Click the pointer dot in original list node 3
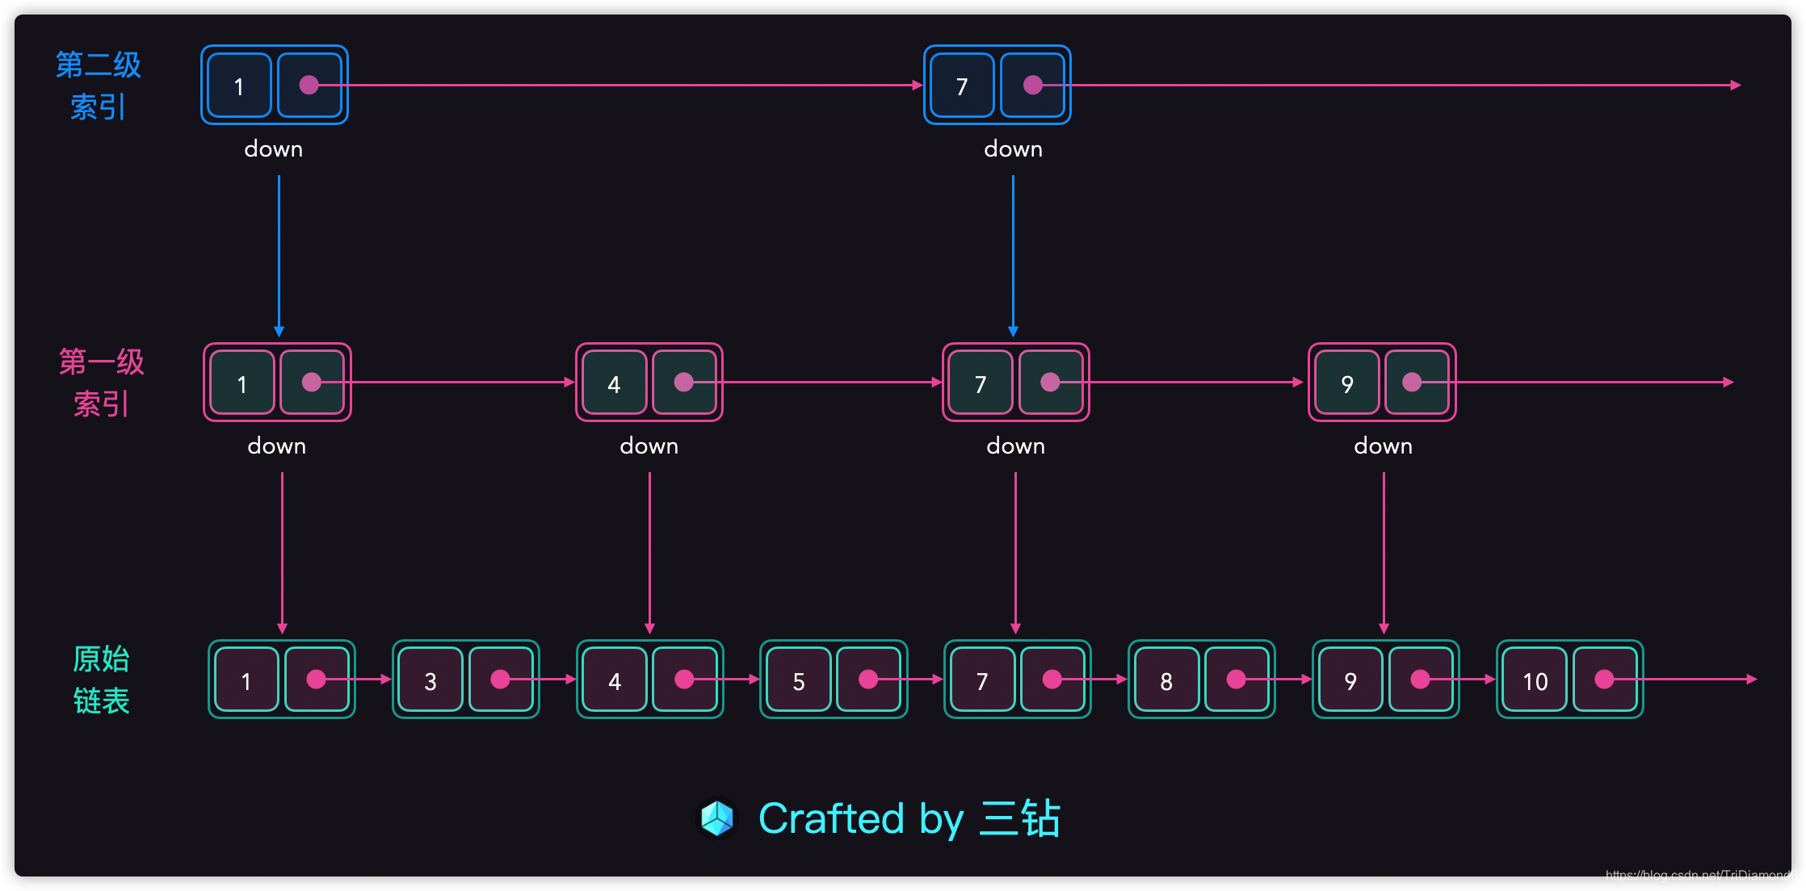This screenshot has height=891, width=1806. coord(500,680)
